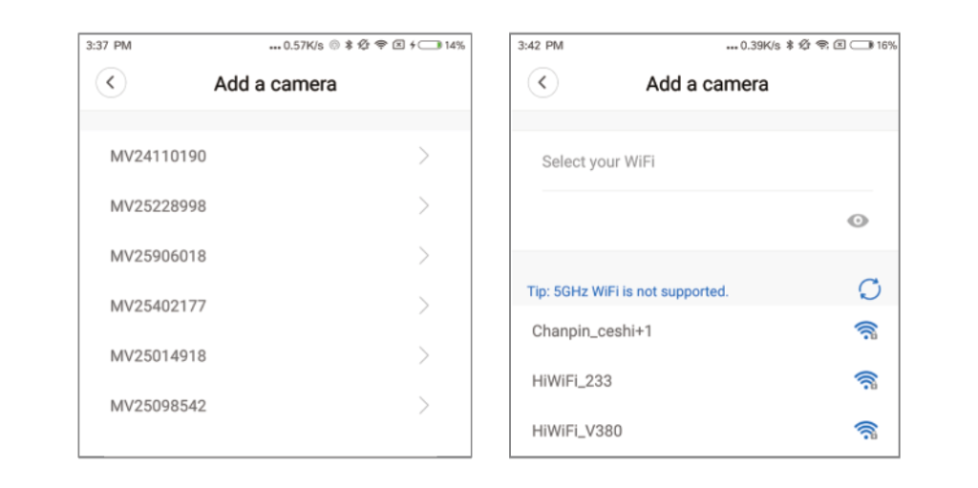Image resolution: width=978 pixels, height=488 pixels.
Task: Select camera MV24110190 from list
Action: point(159,157)
